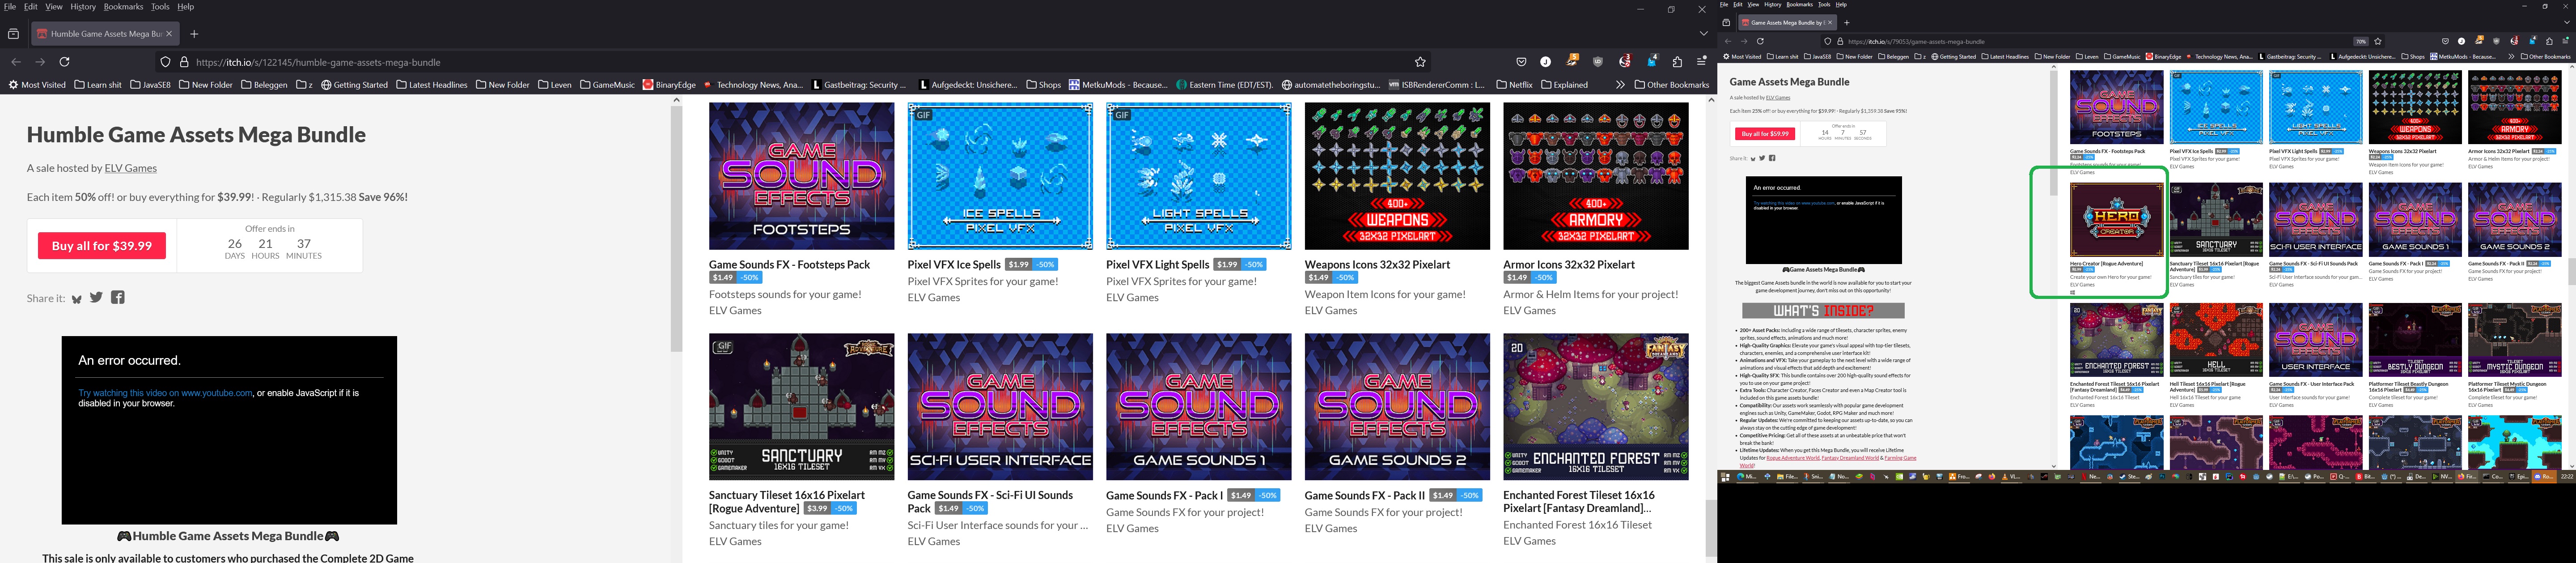Open the Other Bookmarks folder in left window
Image resolution: width=2576 pixels, height=563 pixels.
1672,85
